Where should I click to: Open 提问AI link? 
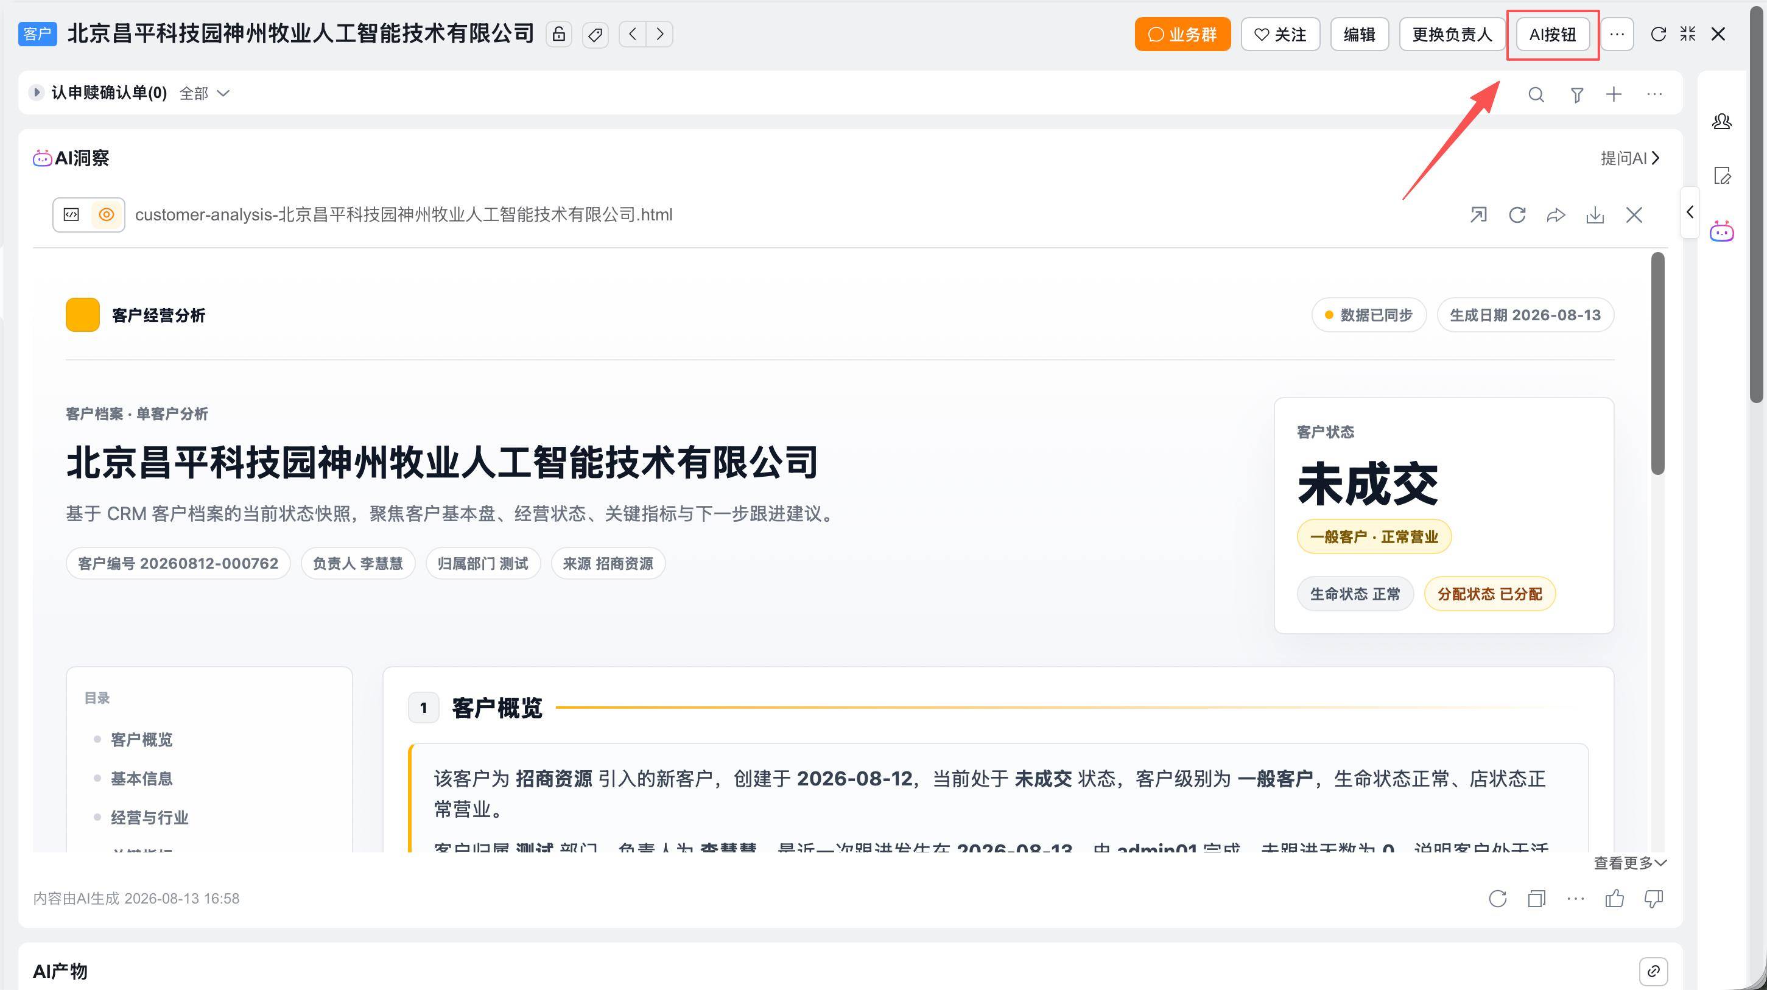1630,158
